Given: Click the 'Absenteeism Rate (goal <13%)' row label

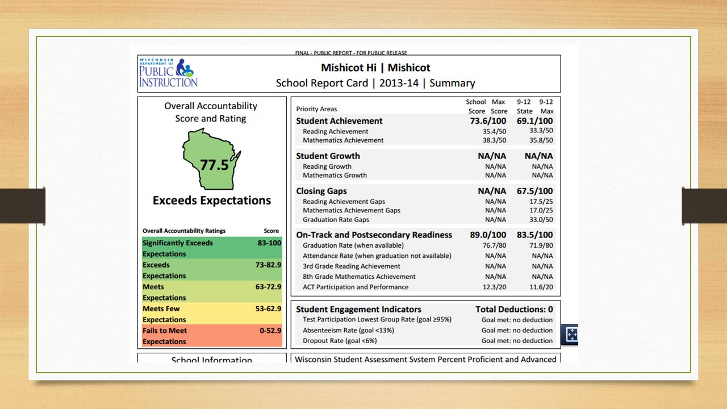Looking at the screenshot, I should tap(348, 331).
